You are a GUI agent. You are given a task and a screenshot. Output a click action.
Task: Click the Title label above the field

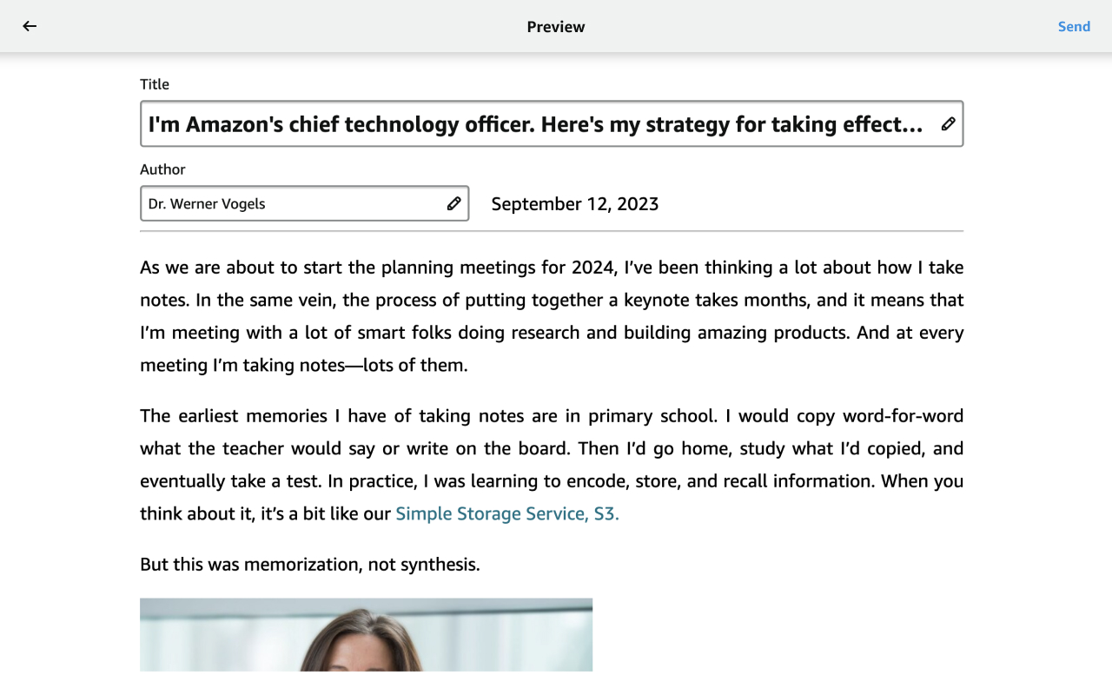155,84
